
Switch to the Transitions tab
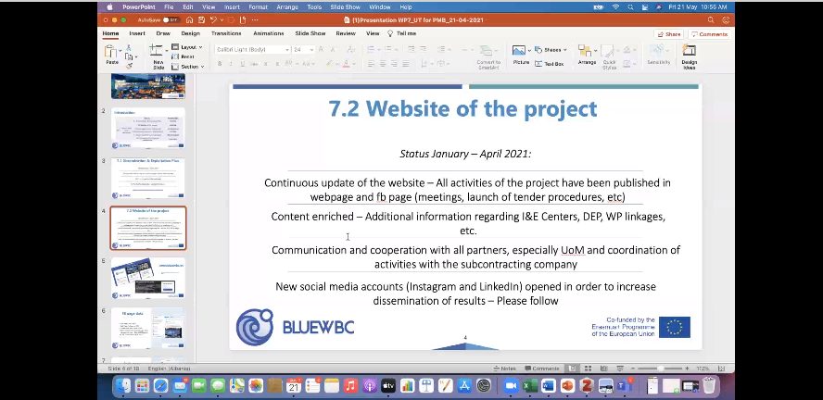[x=226, y=33]
